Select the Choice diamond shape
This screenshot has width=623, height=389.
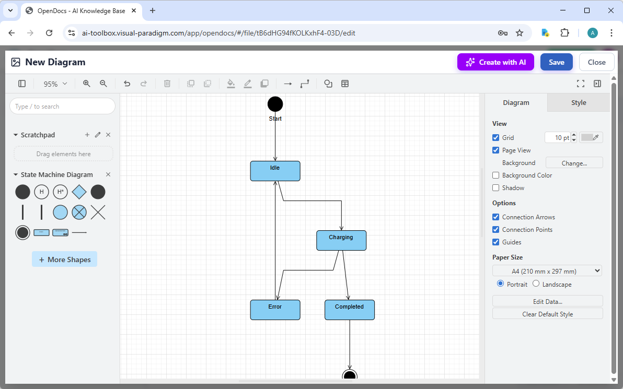tap(79, 192)
